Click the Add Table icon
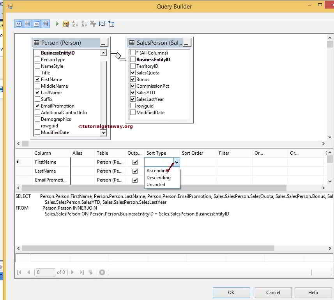This screenshot has width=334, height=300. click(x=111, y=23)
